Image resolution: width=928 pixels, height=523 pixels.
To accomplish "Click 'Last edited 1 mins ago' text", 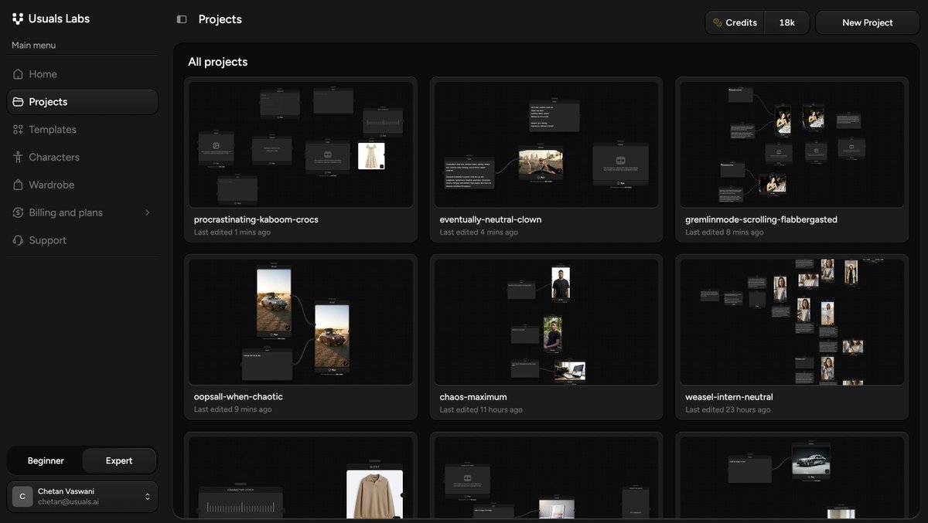I will [232, 233].
